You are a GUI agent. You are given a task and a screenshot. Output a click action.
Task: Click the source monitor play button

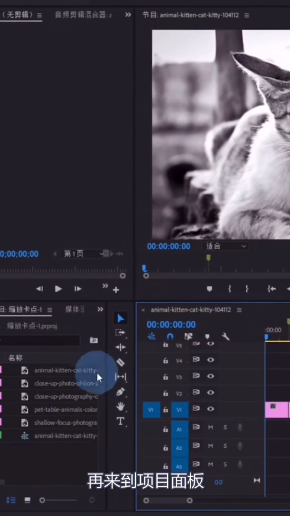[58, 289]
